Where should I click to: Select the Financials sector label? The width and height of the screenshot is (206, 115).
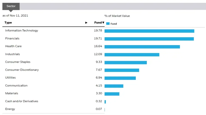(12, 38)
